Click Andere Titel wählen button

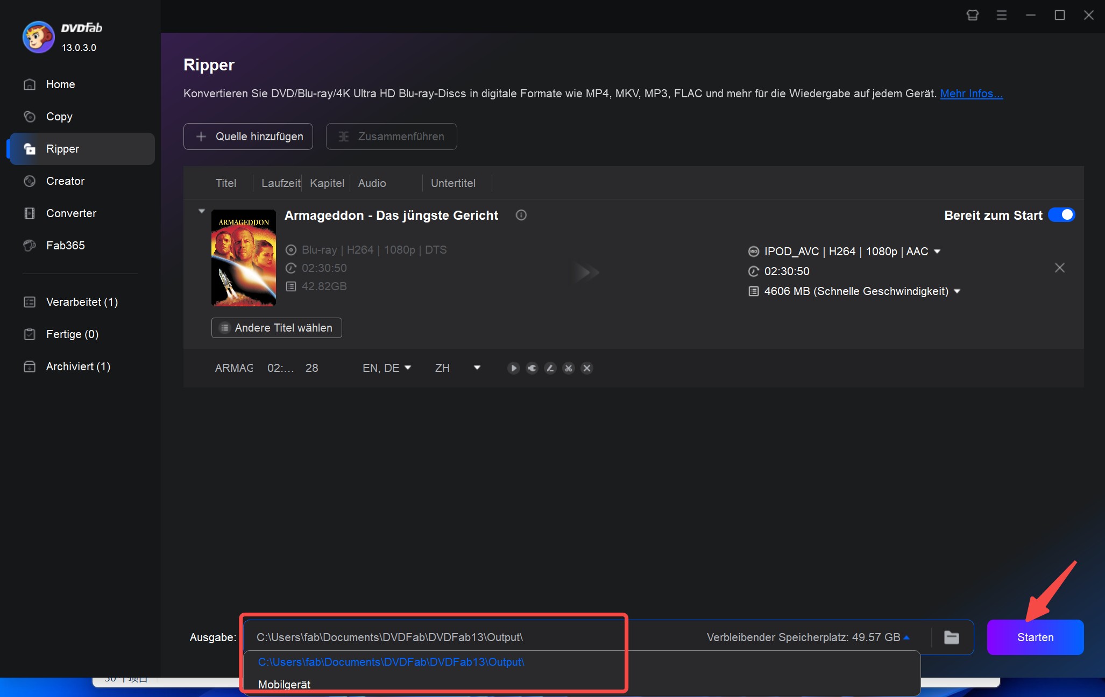coord(277,328)
